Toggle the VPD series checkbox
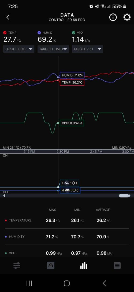 pos(74,33)
